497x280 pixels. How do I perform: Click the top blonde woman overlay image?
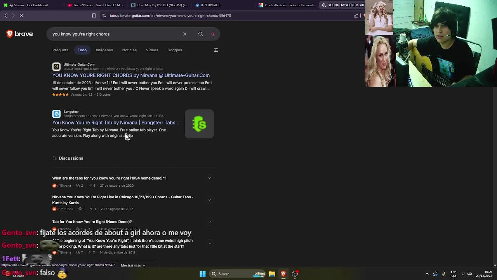[379, 17]
